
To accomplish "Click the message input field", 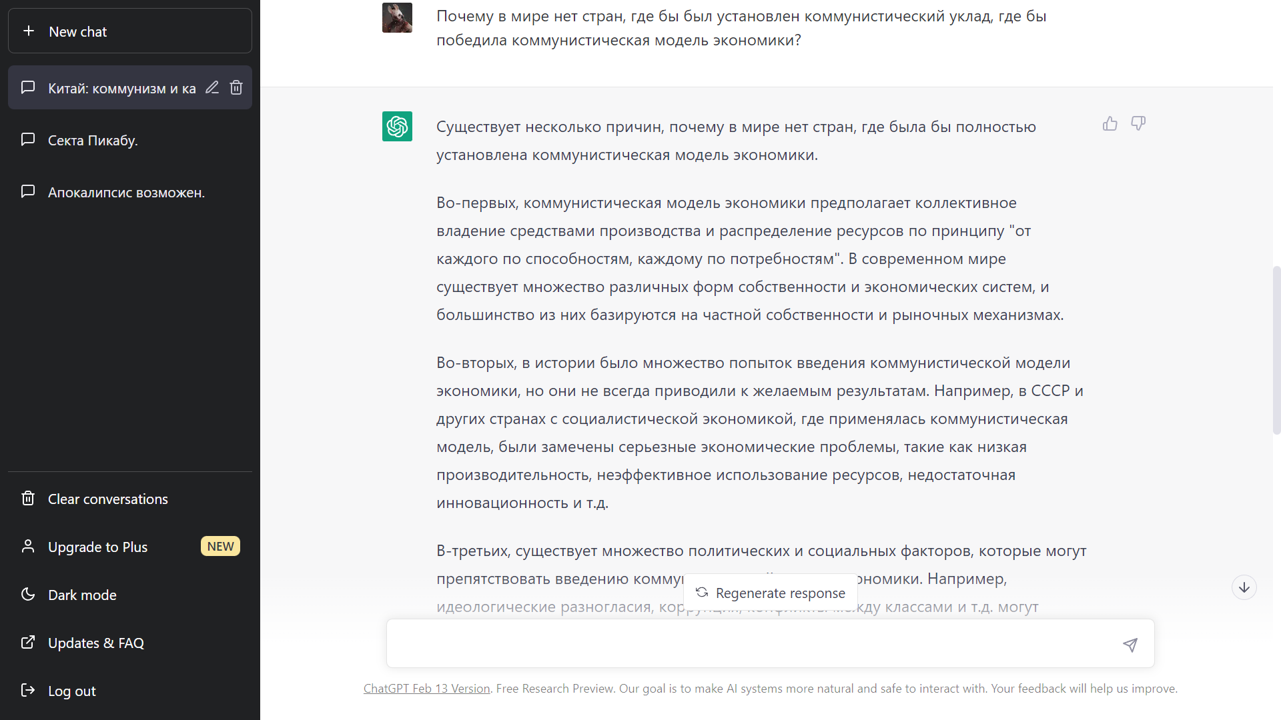I will click(747, 644).
